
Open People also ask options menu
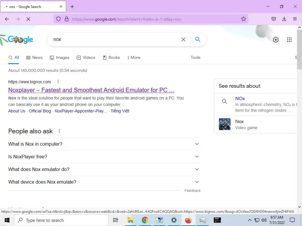(x=59, y=131)
